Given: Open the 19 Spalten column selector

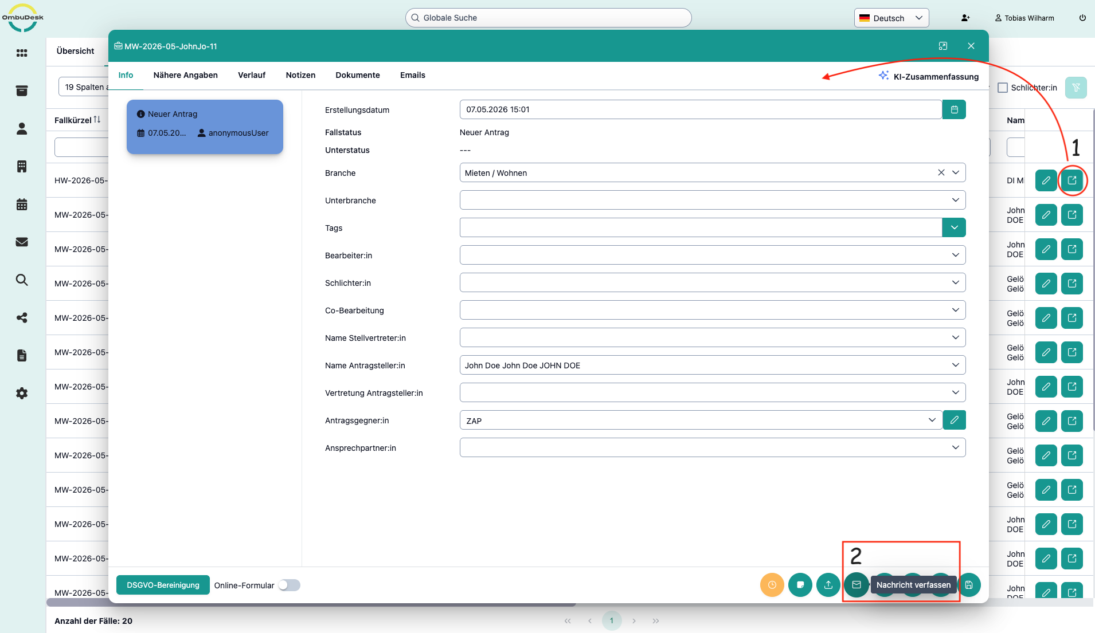Looking at the screenshot, I should pyautogui.click(x=84, y=87).
